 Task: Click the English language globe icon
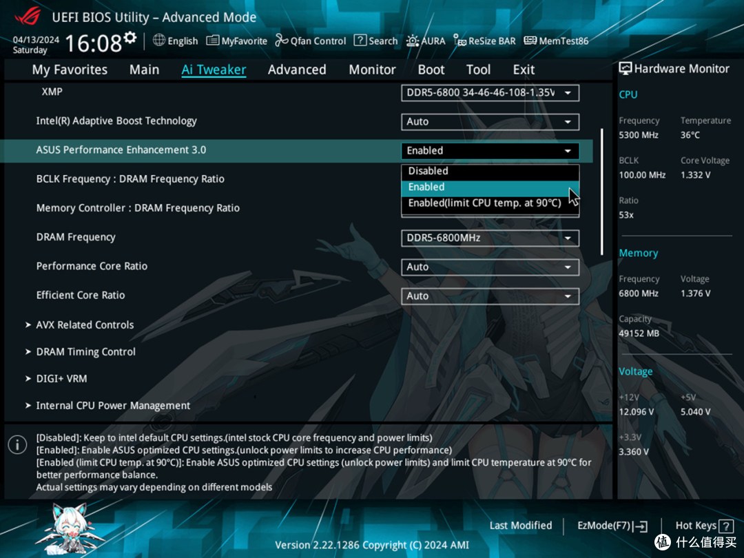pos(159,41)
